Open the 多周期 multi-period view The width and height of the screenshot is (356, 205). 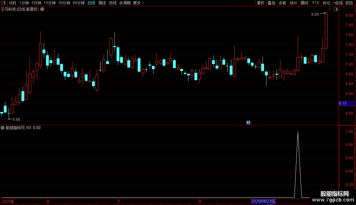(125, 3)
